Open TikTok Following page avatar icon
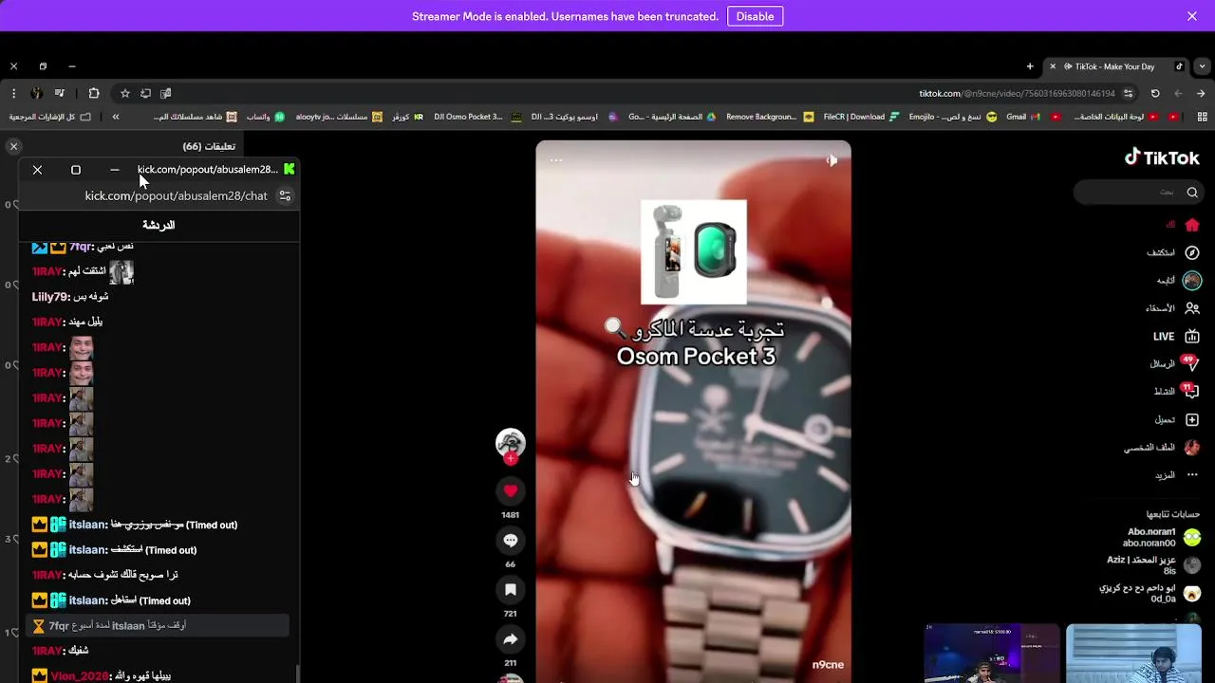This screenshot has height=683, width=1215. pyautogui.click(x=1192, y=280)
